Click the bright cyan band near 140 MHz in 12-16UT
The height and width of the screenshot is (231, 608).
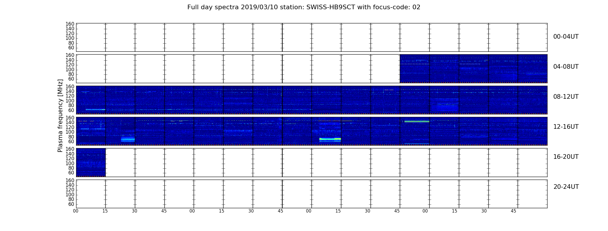417,122
